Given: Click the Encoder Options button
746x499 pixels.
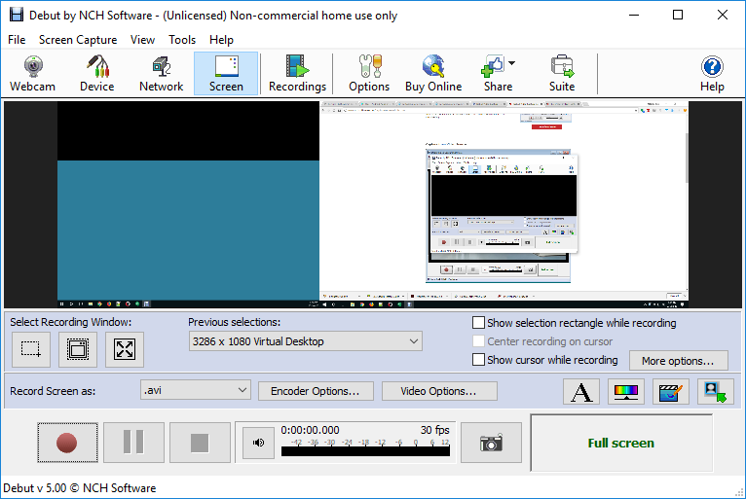Looking at the screenshot, I should [x=316, y=391].
